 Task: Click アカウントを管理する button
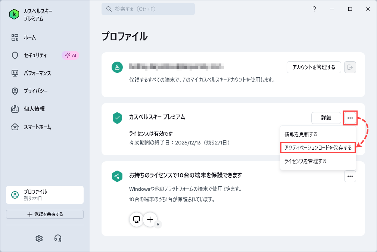coord(314,67)
